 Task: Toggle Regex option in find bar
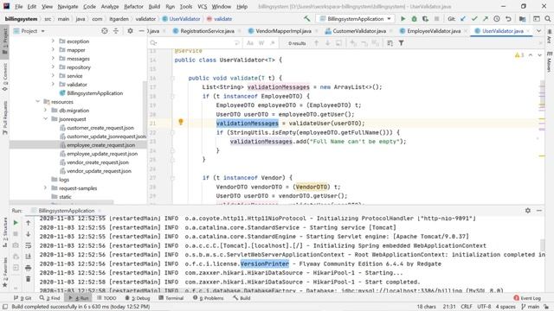(273, 43)
